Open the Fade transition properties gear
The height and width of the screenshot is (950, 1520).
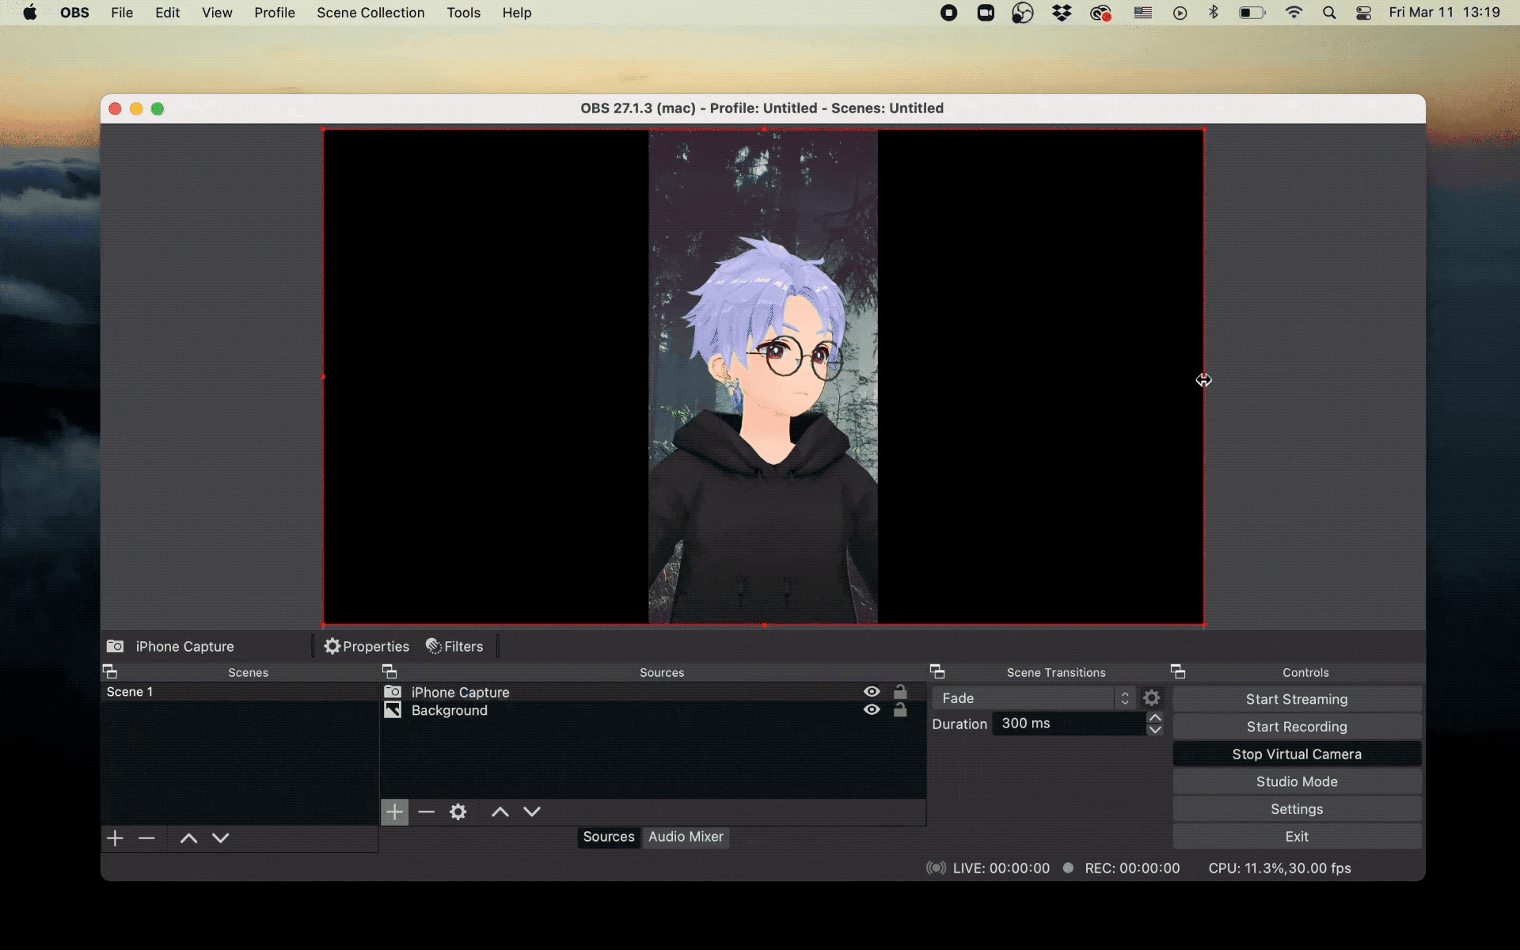(1152, 697)
